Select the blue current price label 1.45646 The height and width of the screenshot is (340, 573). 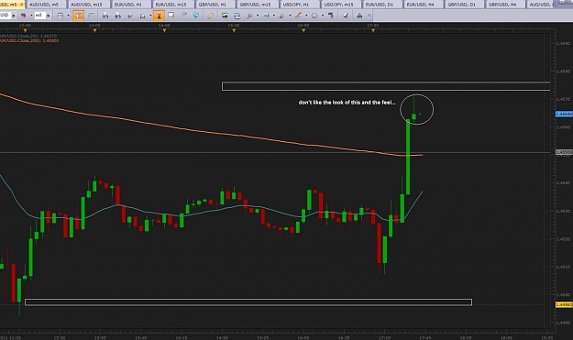[x=564, y=114]
